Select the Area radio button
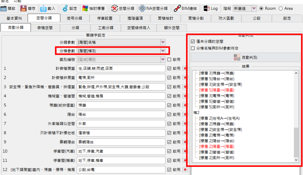The image size is (303, 175). point(280,8)
